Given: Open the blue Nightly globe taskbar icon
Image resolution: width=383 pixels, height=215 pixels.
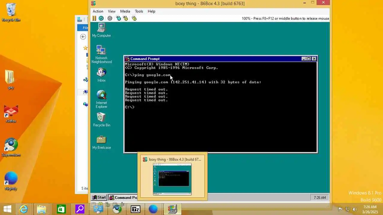Looking at the screenshot, I should point(153,209).
